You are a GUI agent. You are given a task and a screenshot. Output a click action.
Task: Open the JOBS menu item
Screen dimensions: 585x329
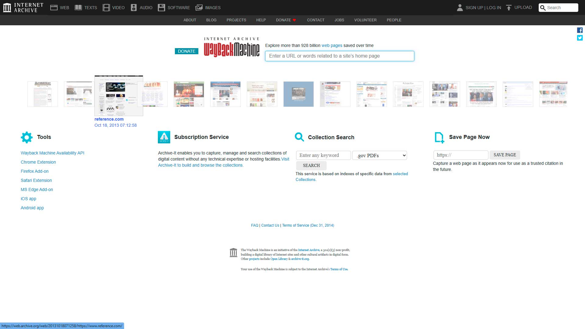pyautogui.click(x=339, y=20)
